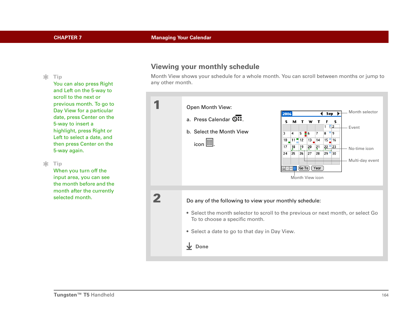The width and height of the screenshot is (407, 315).
Task: Click the 'Month View icon' caption
Action: 307,178
